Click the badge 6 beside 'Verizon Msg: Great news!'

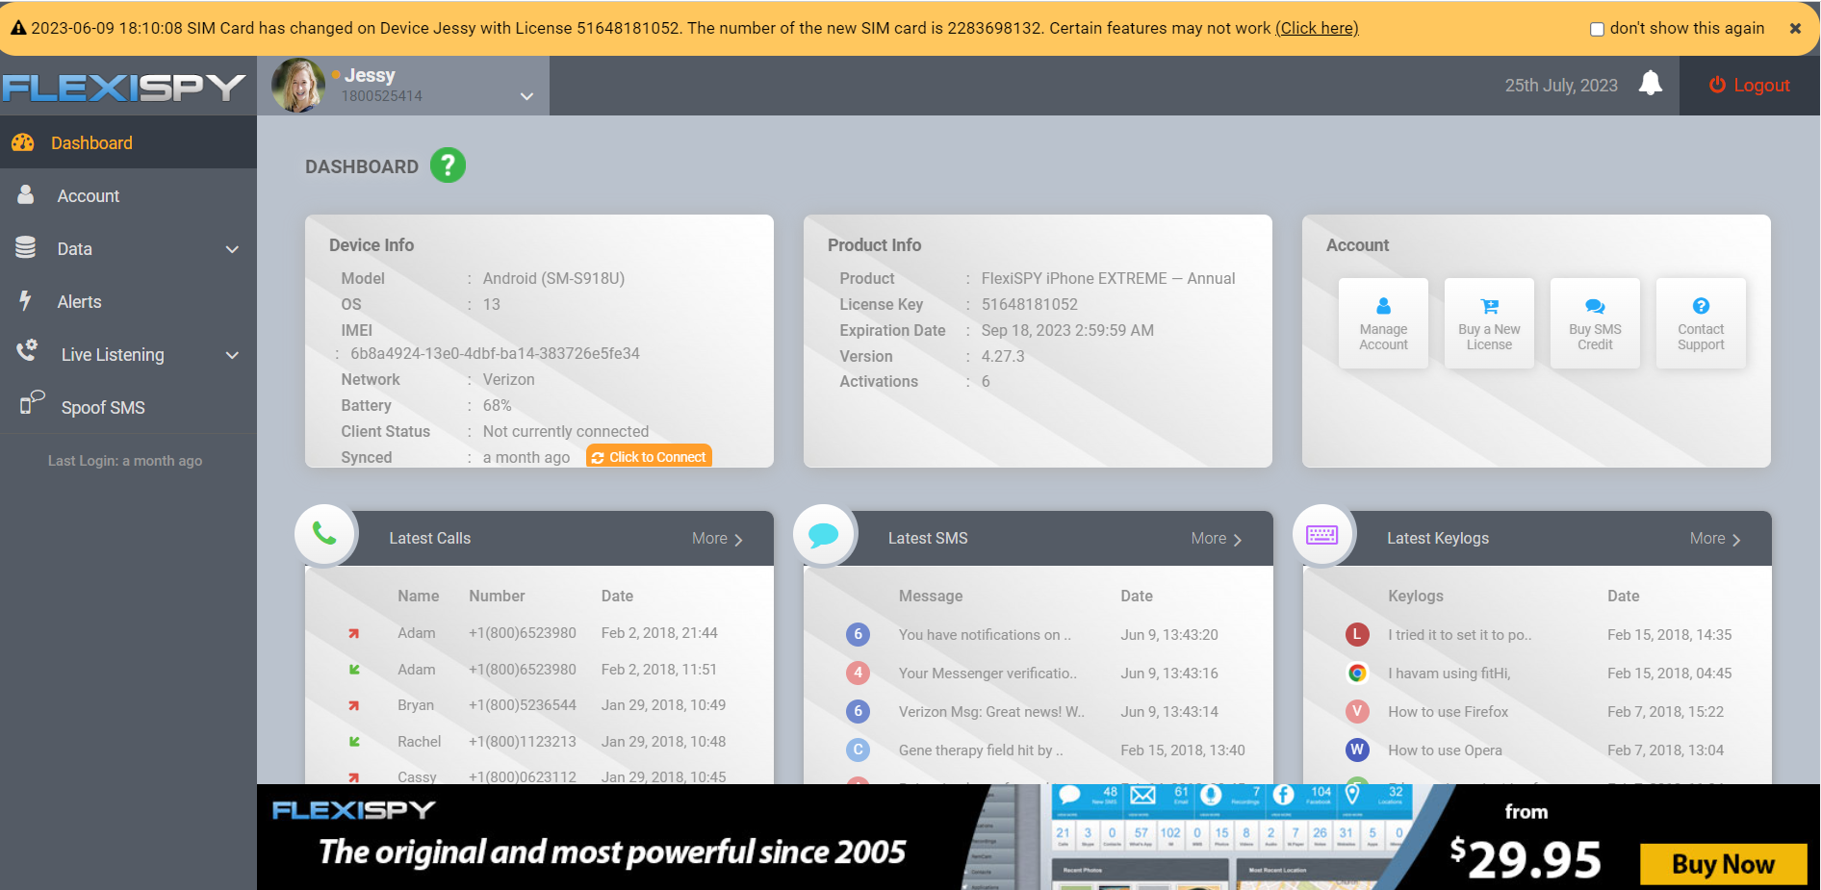click(858, 711)
